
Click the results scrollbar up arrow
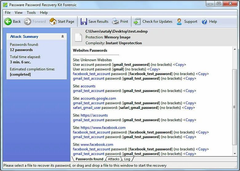point(235,50)
